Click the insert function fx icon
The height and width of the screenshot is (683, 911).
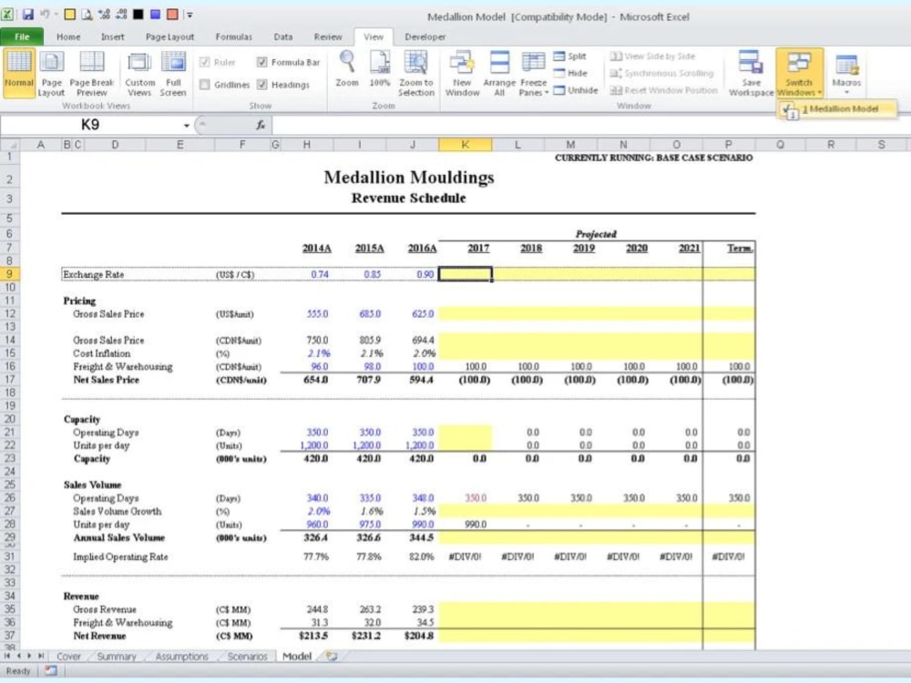click(261, 124)
